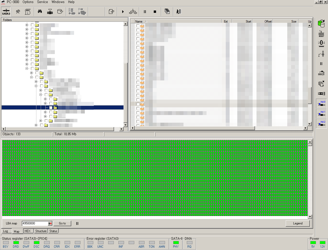Open the Status tab
This screenshot has width=328, height=250.
(53, 231)
